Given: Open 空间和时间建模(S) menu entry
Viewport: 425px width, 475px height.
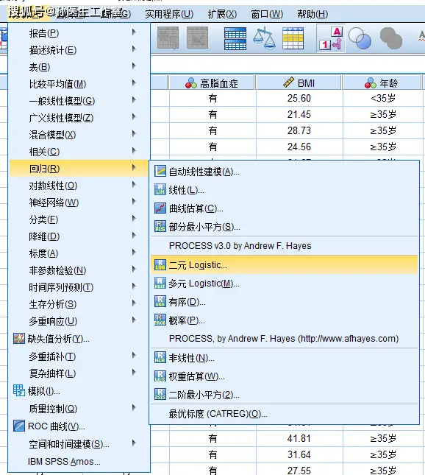Looking at the screenshot, I should pos(79,444).
